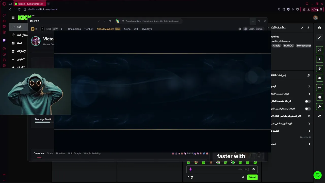Click the chat message input box
325x183 pixels.
(x=222, y=169)
